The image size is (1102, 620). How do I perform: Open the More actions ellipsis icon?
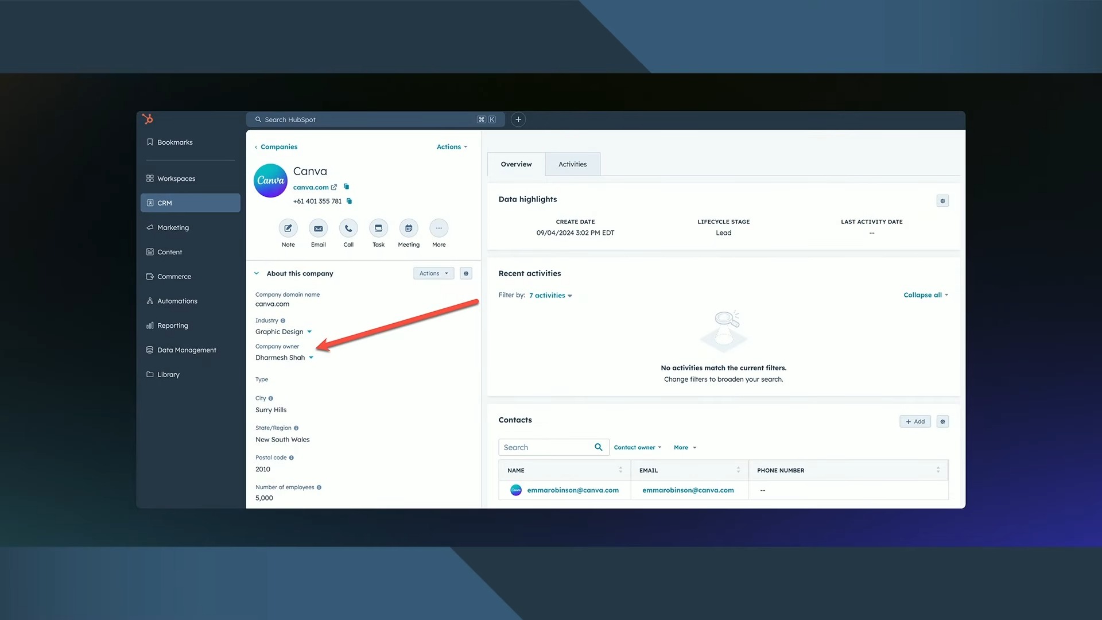pos(439,228)
